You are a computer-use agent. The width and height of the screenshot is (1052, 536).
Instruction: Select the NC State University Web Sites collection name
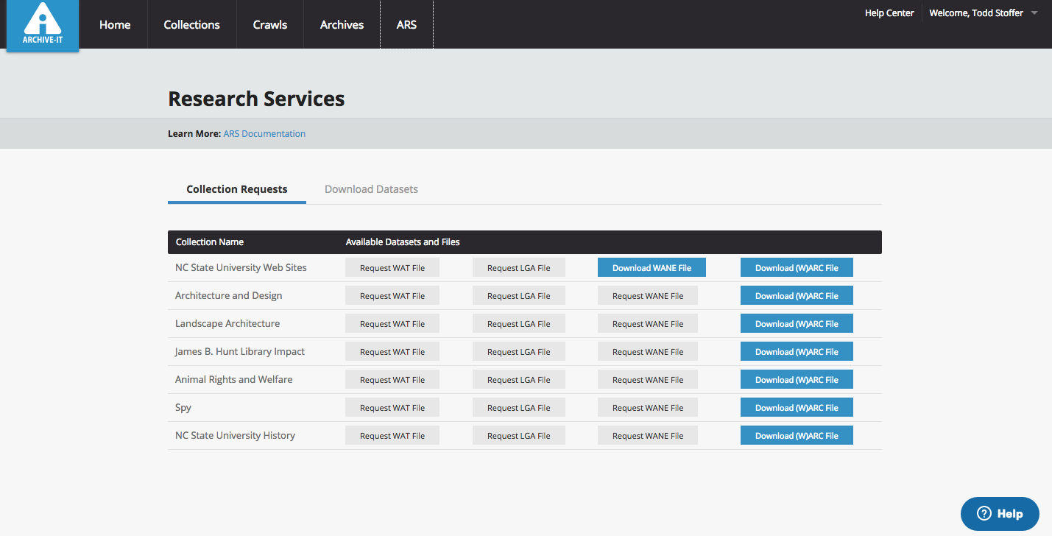pyautogui.click(x=241, y=267)
